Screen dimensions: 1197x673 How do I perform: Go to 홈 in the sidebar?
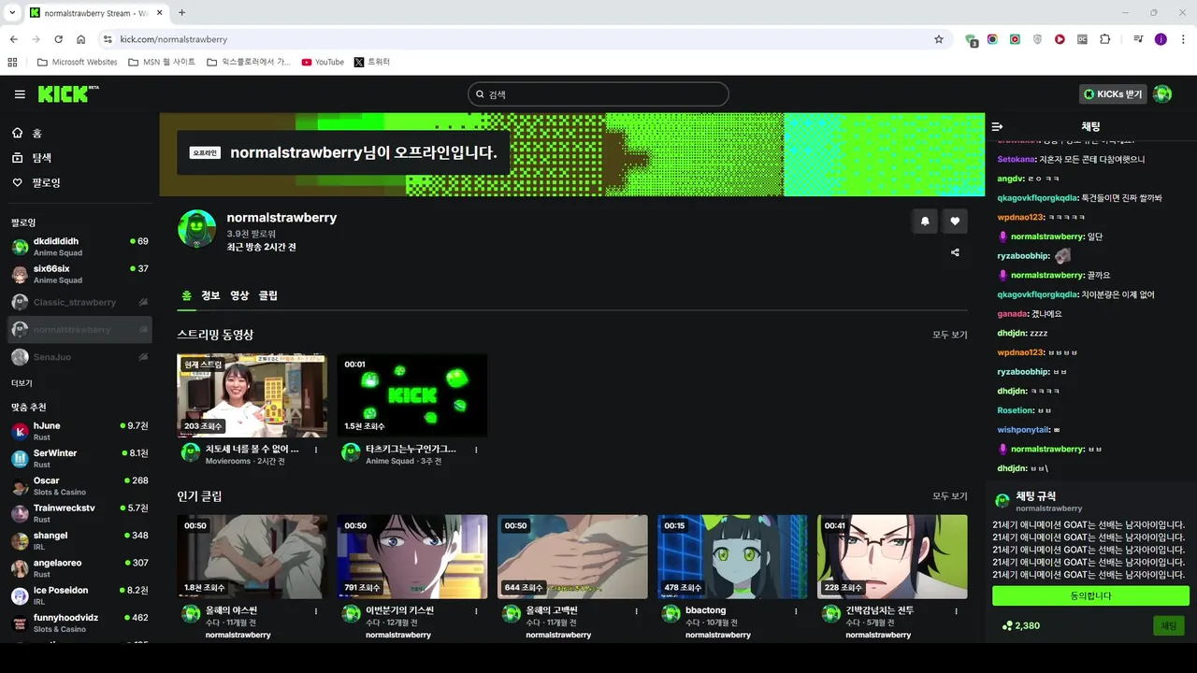click(x=26, y=134)
